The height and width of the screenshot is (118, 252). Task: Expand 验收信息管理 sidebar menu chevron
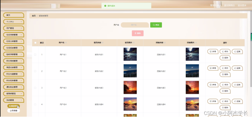point(21,54)
